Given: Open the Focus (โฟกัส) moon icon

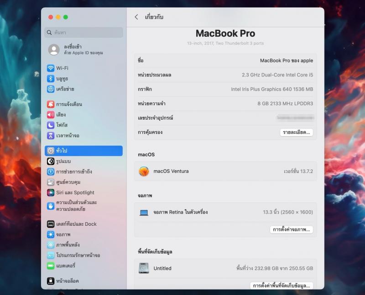Looking at the screenshot, I should 51,125.
